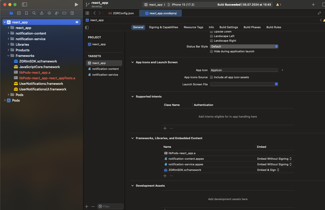The height and width of the screenshot is (210, 325).
Task: Click the targets Filter field
Action: click(x=110, y=206)
